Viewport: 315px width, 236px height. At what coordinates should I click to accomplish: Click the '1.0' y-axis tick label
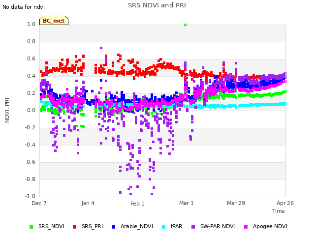(31, 24)
